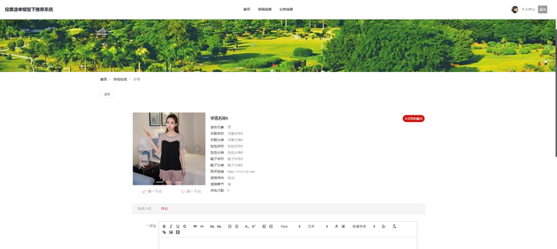The width and height of the screenshot is (557, 249).
Task: Insert an image in the comment editor
Action: tap(171, 232)
